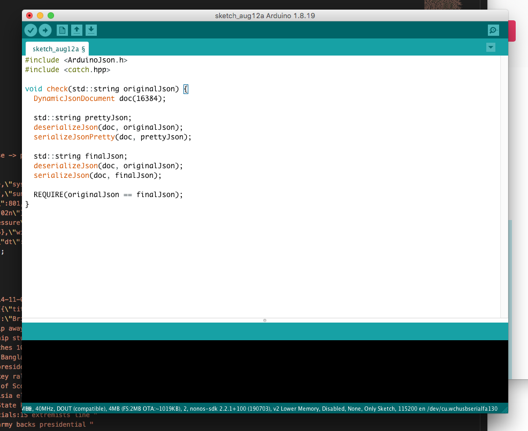This screenshot has width=528, height=431.
Task: Click 'void check(std::string originalJson)' line
Action: [102, 89]
